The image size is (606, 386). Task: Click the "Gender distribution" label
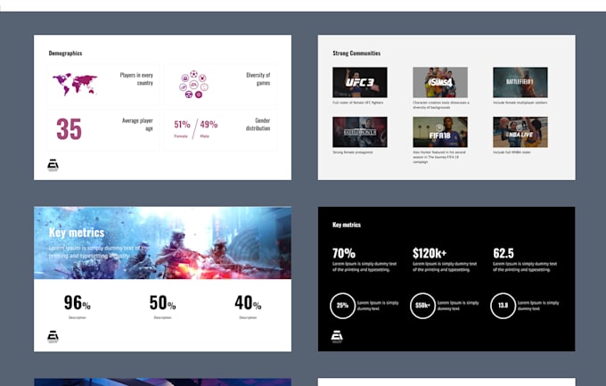pyautogui.click(x=258, y=125)
